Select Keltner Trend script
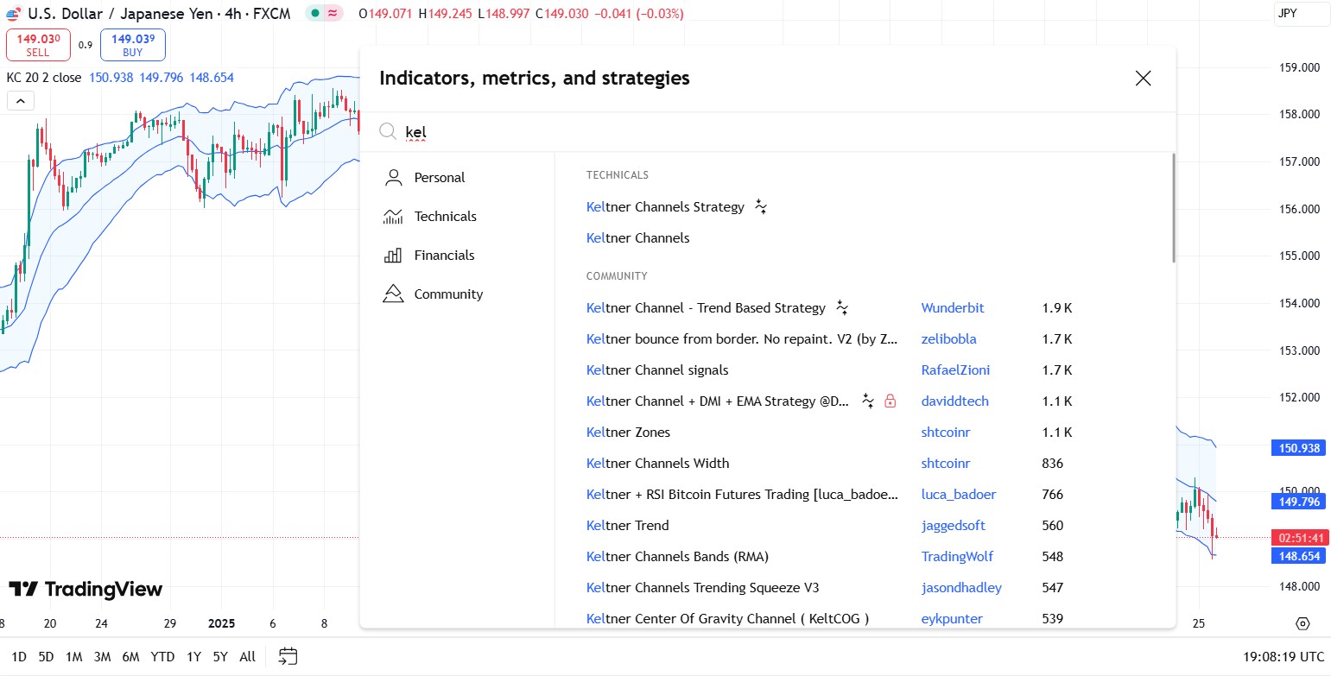1331x676 pixels. 628,526
